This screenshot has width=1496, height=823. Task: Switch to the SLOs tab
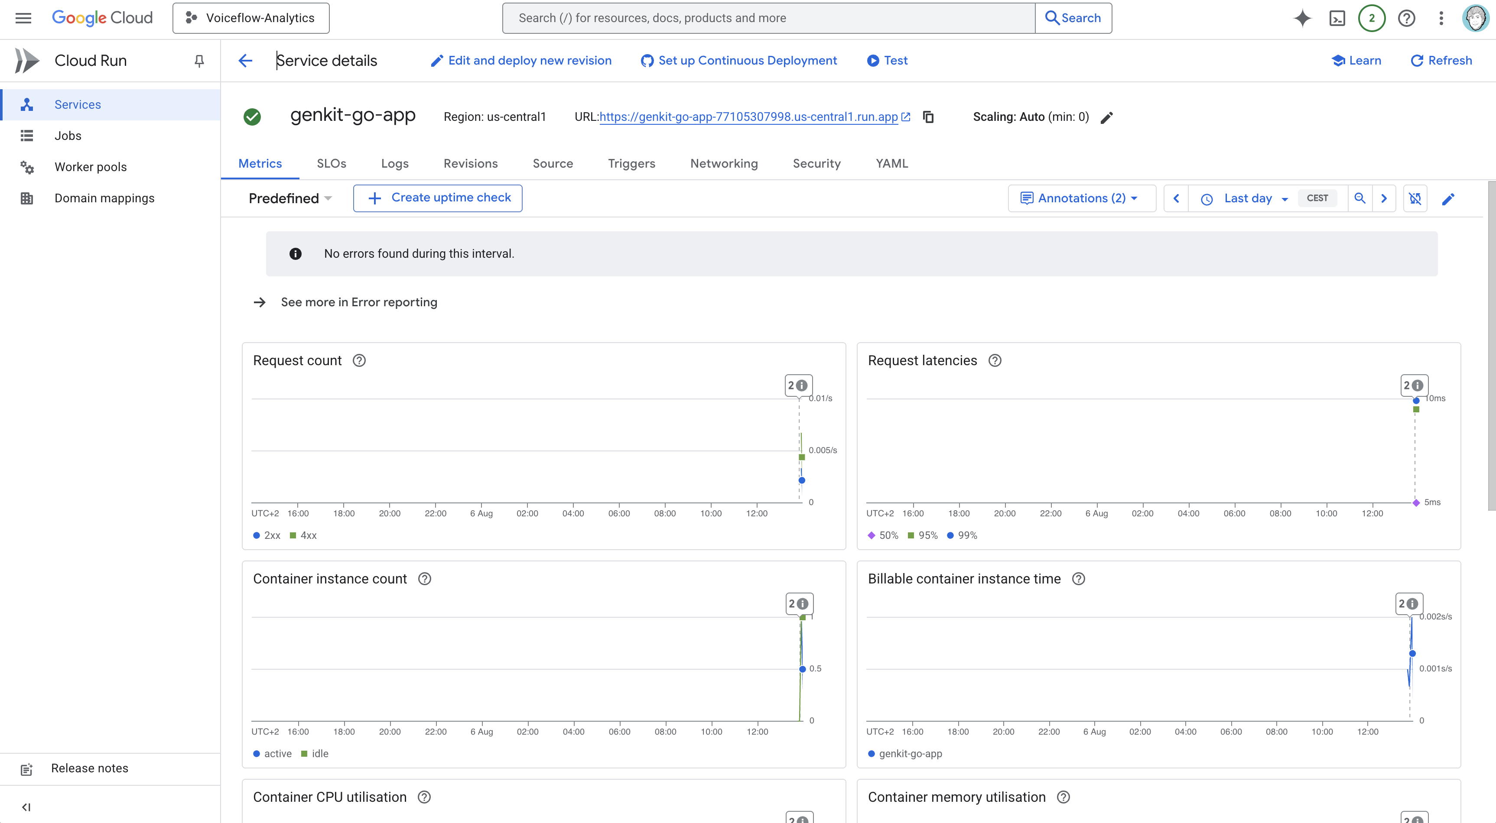coord(332,164)
